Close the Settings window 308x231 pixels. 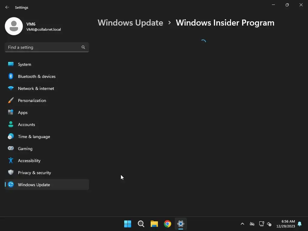click(x=301, y=5)
